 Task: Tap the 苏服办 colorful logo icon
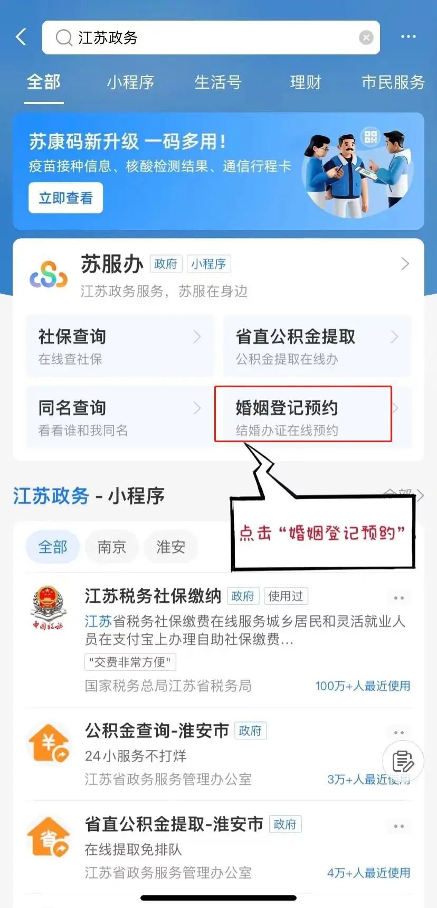click(x=49, y=275)
